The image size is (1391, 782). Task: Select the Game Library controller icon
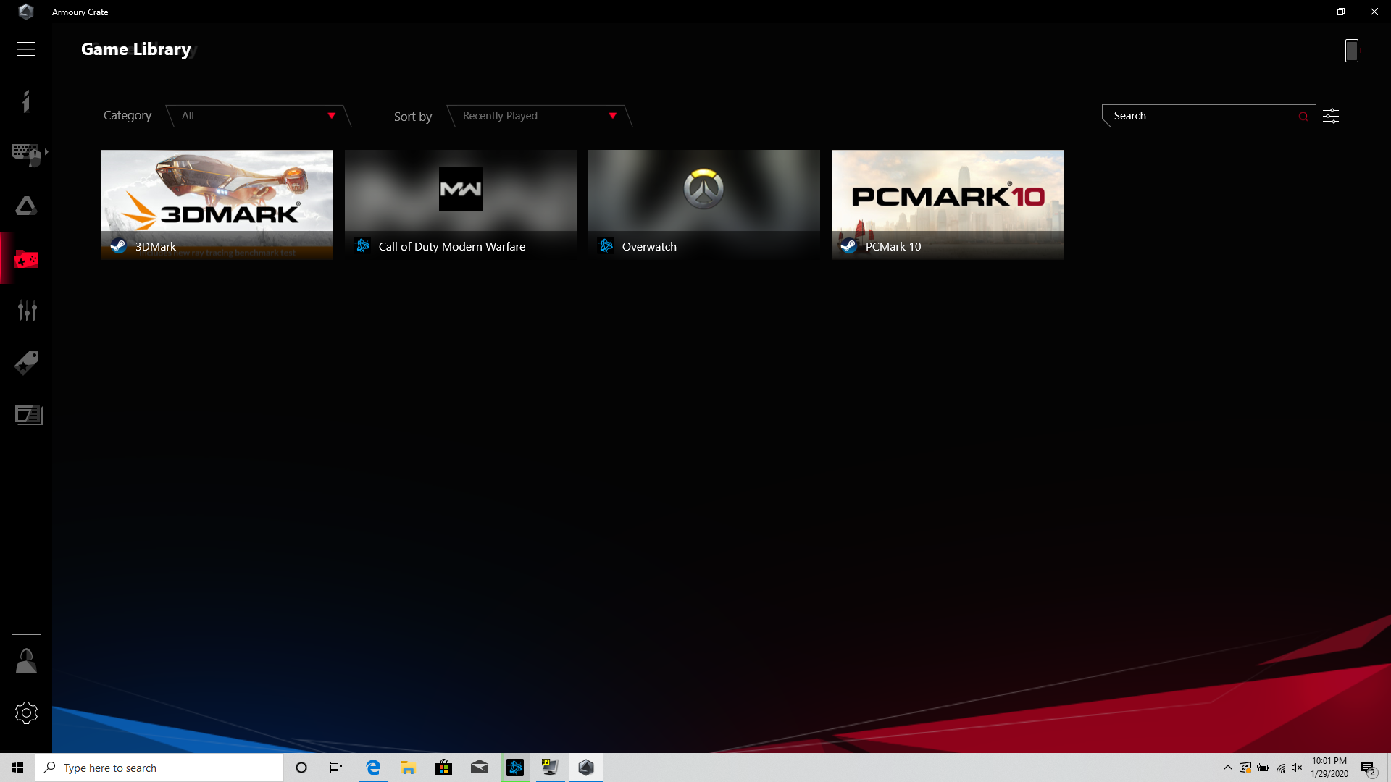pos(27,258)
